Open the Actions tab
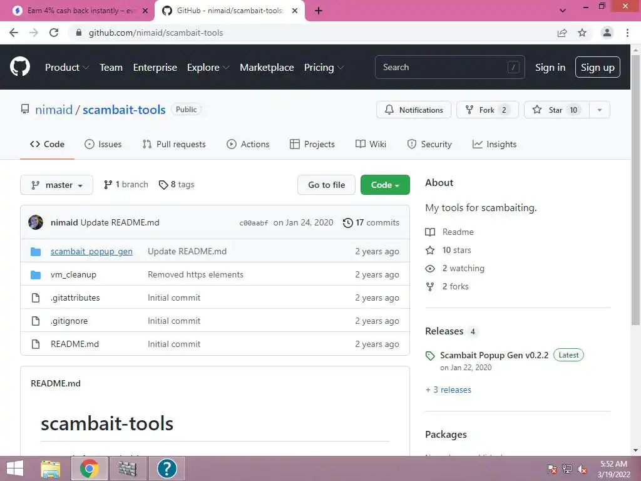Image resolution: width=641 pixels, height=481 pixels. click(x=248, y=144)
